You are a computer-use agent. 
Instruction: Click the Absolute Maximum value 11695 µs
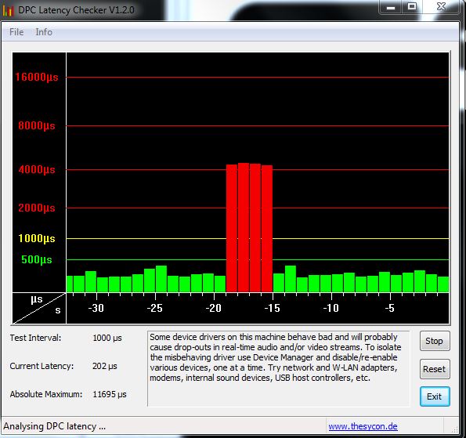[x=110, y=394]
